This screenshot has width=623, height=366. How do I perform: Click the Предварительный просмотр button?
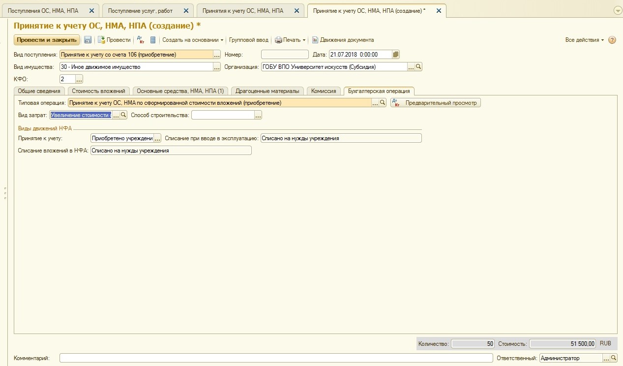436,103
